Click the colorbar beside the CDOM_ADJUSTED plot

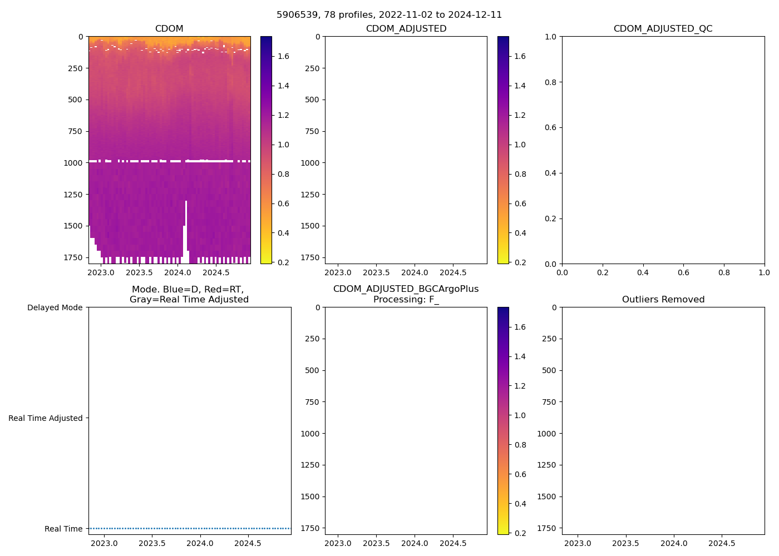click(x=503, y=150)
